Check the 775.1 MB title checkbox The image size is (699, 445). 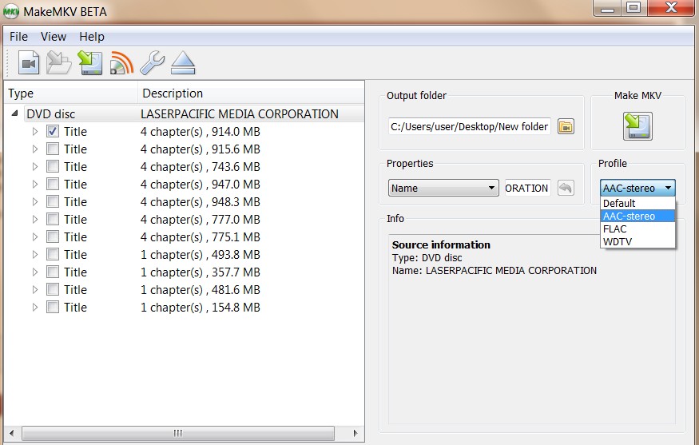point(53,236)
